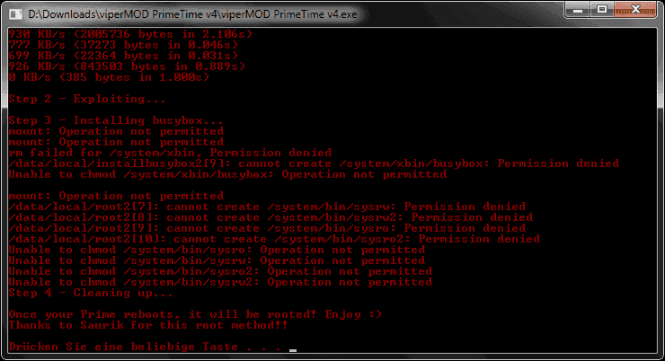Minimize the viperMOD PrimeTime console window

tap(578, 9)
